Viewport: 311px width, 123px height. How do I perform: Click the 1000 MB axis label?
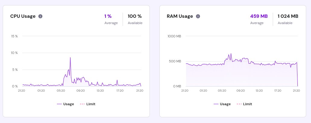[174, 36]
